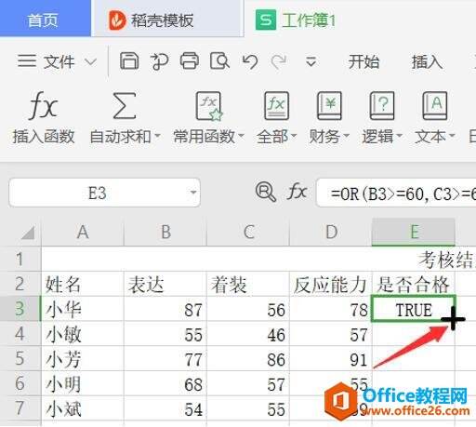Switch to 稻壳模板 tab
Viewport: 476px width, 427px height.
pos(167,20)
